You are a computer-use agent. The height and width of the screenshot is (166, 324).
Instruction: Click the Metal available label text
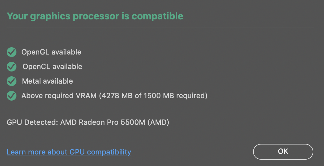(47, 81)
